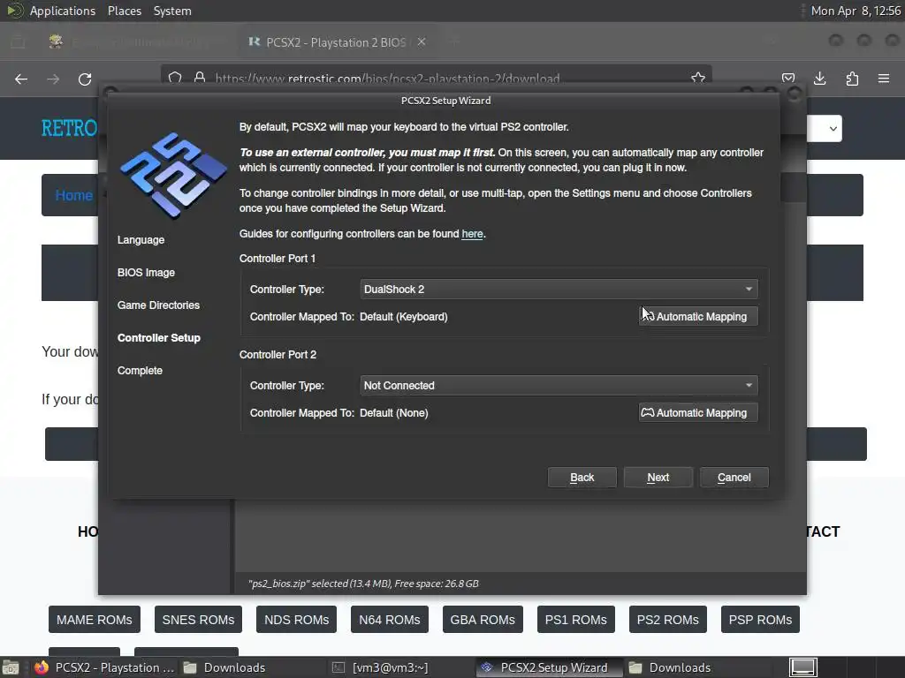Open the Applications menu in the top panel
The height and width of the screenshot is (678, 905).
(63, 11)
